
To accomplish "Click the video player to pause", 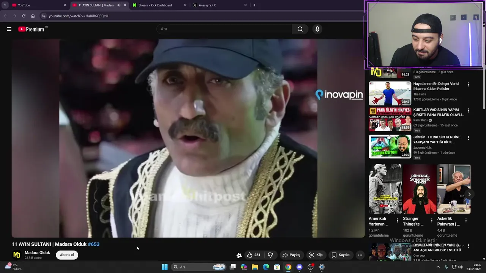I will click(188, 138).
